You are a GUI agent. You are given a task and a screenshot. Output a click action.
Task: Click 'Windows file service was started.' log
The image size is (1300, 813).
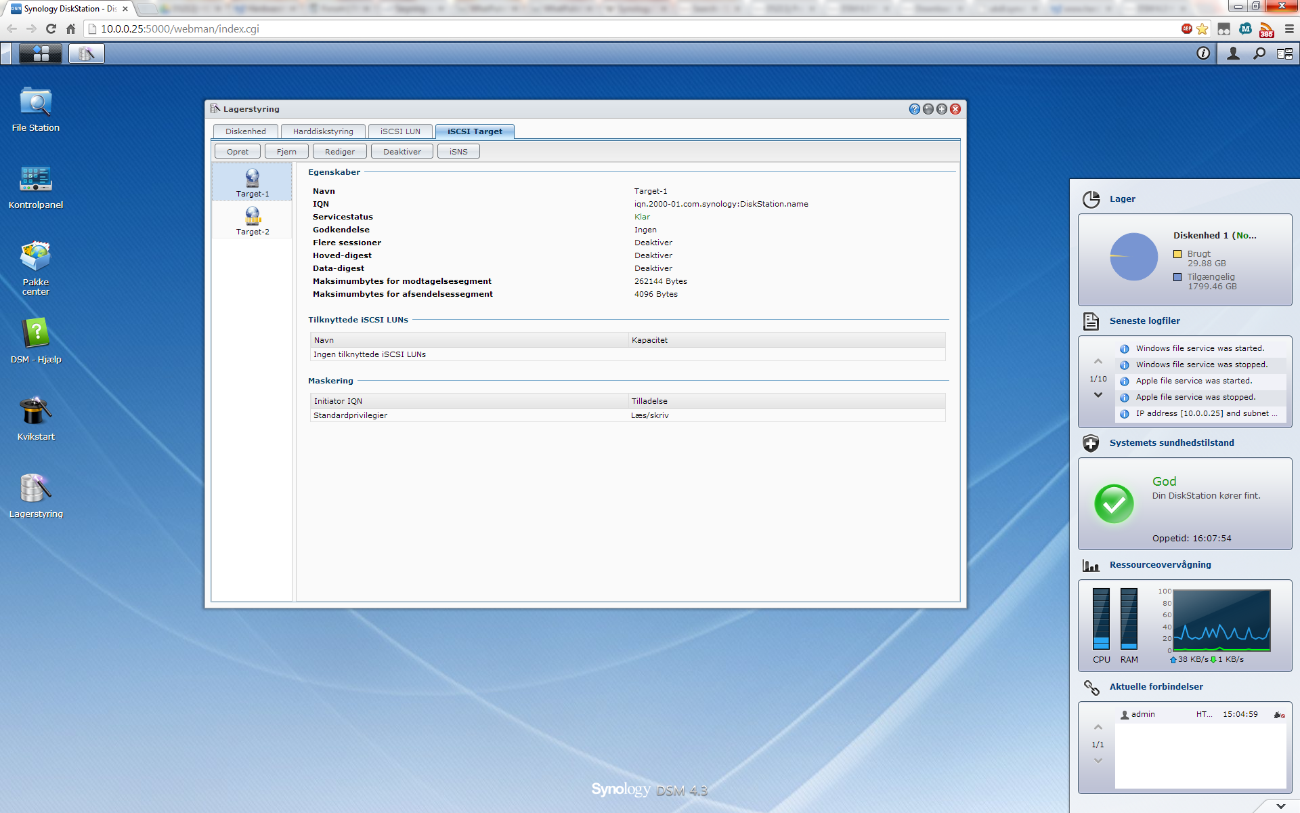coord(1200,348)
